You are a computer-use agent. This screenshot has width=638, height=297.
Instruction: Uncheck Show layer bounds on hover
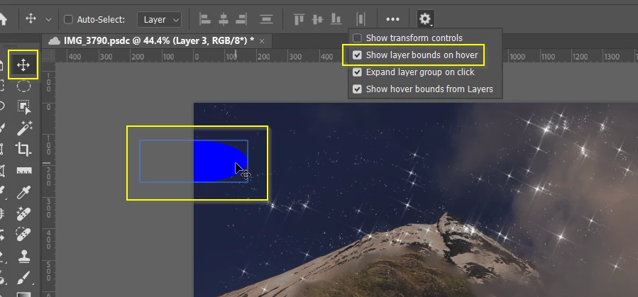pyautogui.click(x=357, y=55)
